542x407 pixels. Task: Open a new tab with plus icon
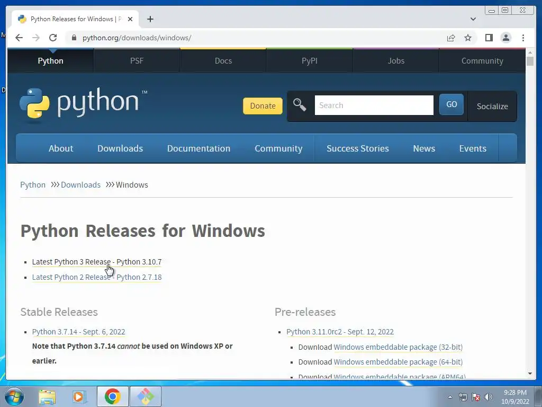(x=150, y=19)
